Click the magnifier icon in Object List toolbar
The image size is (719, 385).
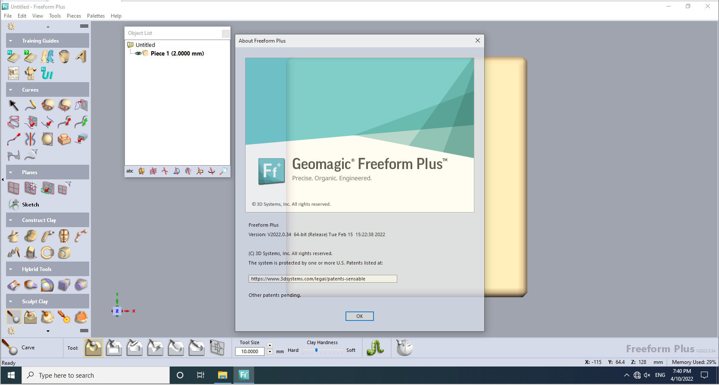coord(223,171)
